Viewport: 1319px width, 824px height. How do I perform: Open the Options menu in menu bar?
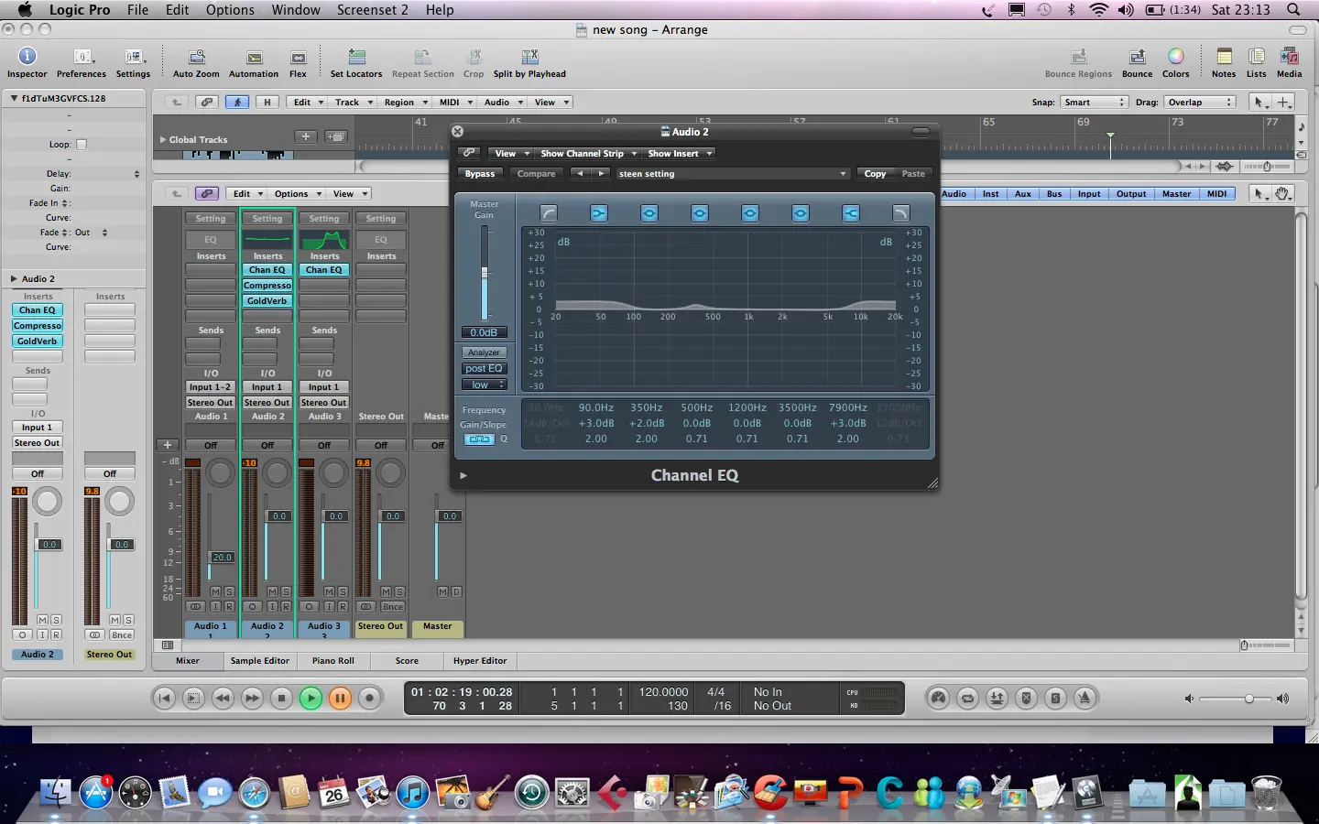tap(230, 10)
